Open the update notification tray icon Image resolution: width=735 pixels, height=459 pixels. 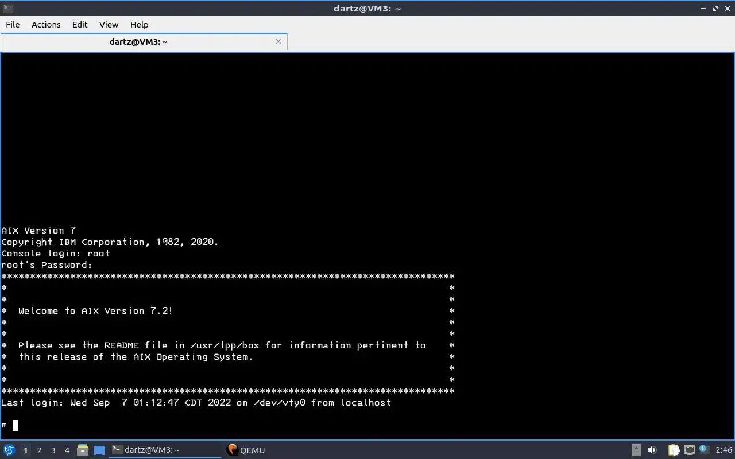(x=705, y=450)
